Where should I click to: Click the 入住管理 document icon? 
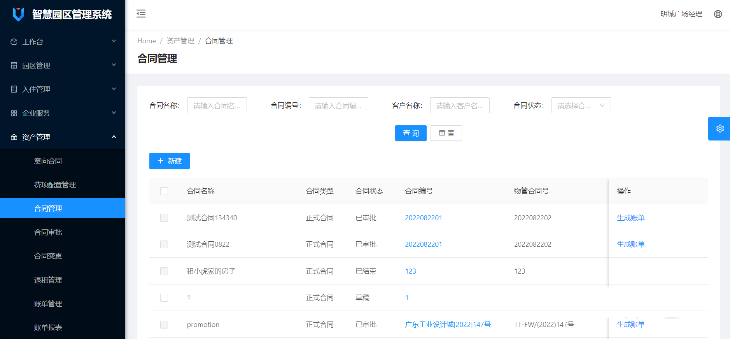coord(14,89)
